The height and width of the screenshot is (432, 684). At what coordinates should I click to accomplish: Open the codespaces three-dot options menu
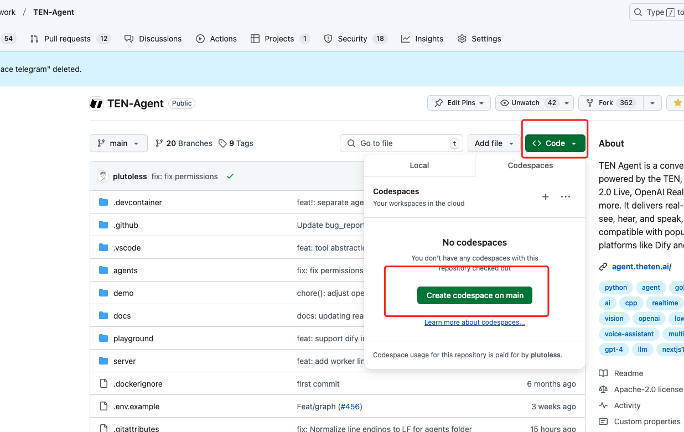[565, 197]
